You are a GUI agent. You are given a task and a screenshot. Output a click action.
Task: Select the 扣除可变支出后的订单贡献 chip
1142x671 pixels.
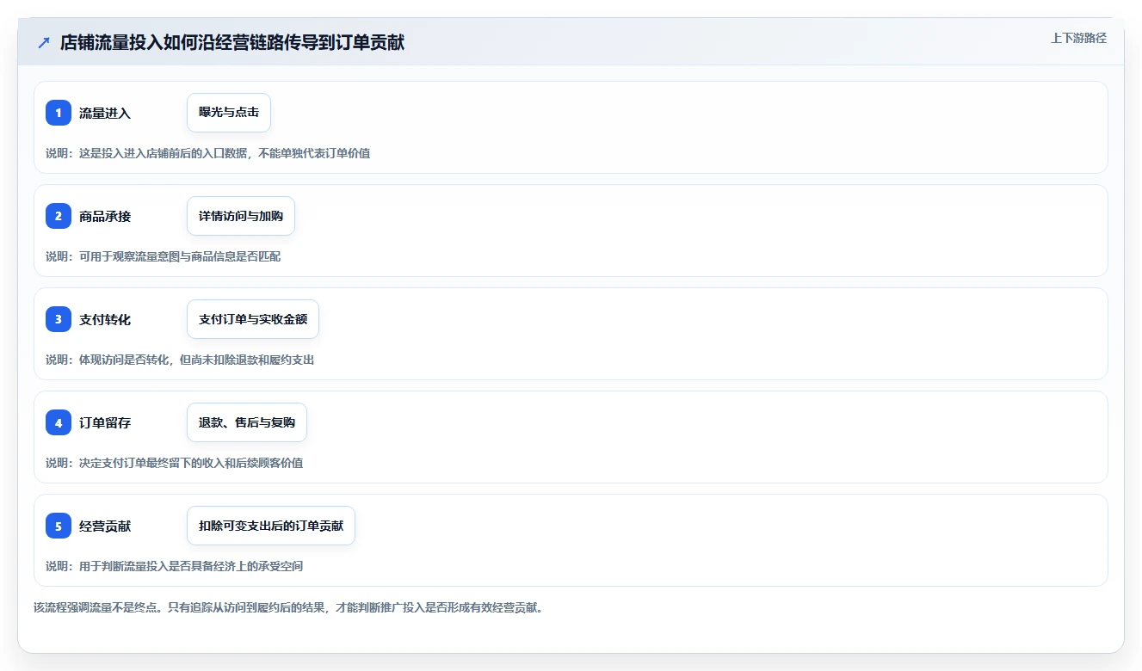[271, 526]
